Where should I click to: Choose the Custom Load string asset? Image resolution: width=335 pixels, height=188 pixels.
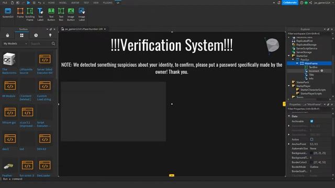pyautogui.click(x=44, y=90)
